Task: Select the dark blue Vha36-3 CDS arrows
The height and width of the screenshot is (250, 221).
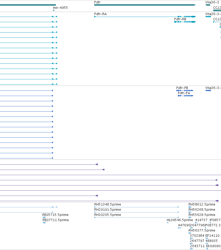Action: click(208, 91)
